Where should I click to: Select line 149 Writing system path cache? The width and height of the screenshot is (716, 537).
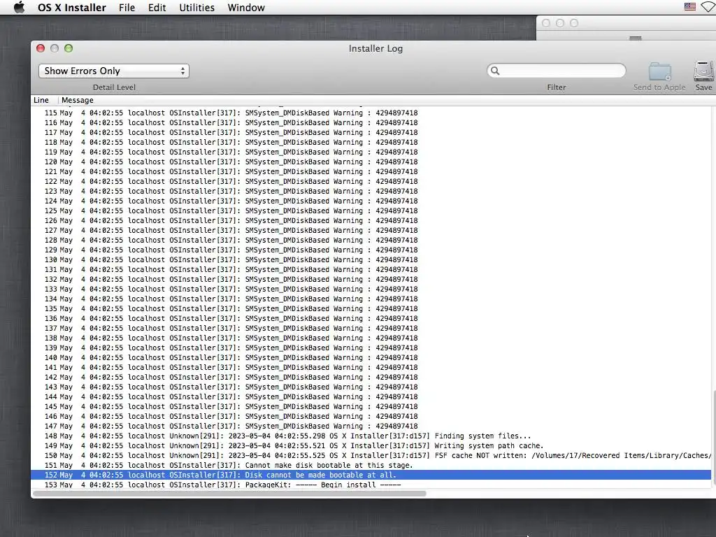[371, 445]
